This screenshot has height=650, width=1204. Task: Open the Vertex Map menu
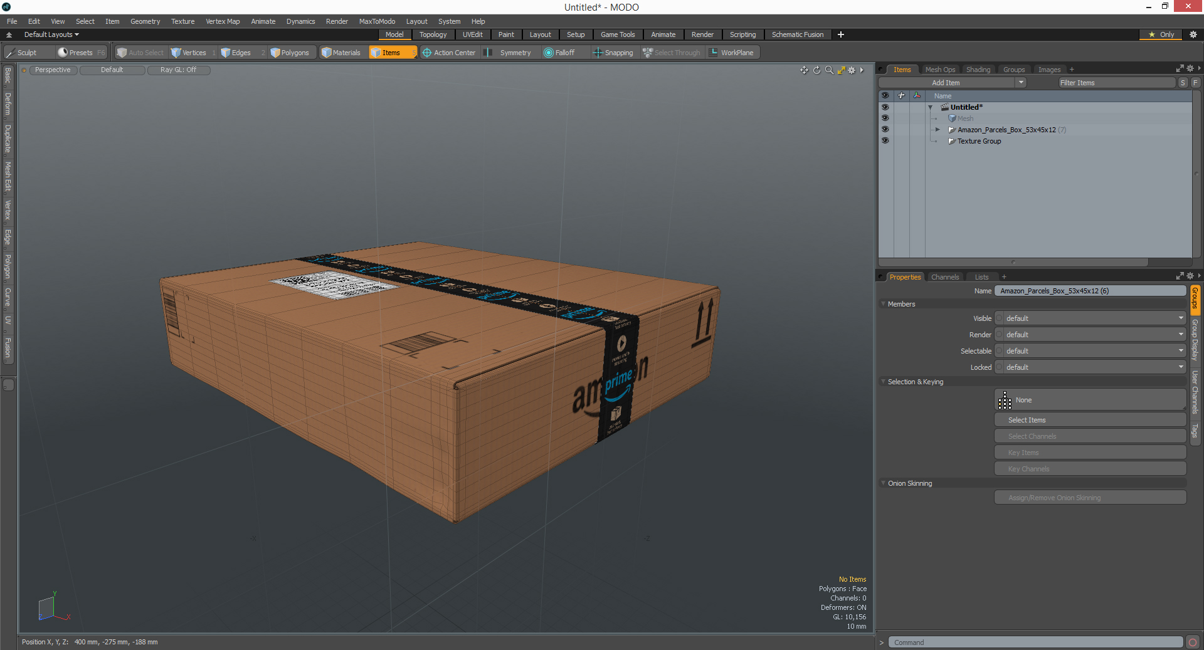point(223,21)
